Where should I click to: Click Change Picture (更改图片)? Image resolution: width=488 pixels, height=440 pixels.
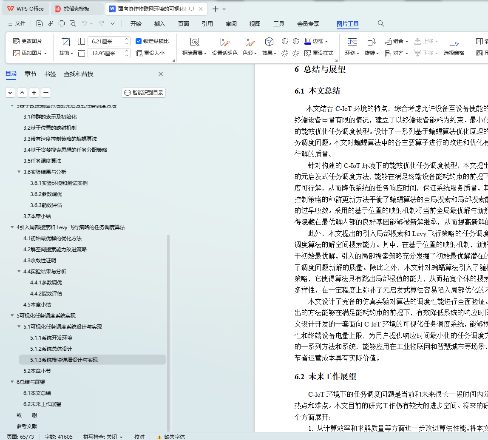click(x=27, y=41)
